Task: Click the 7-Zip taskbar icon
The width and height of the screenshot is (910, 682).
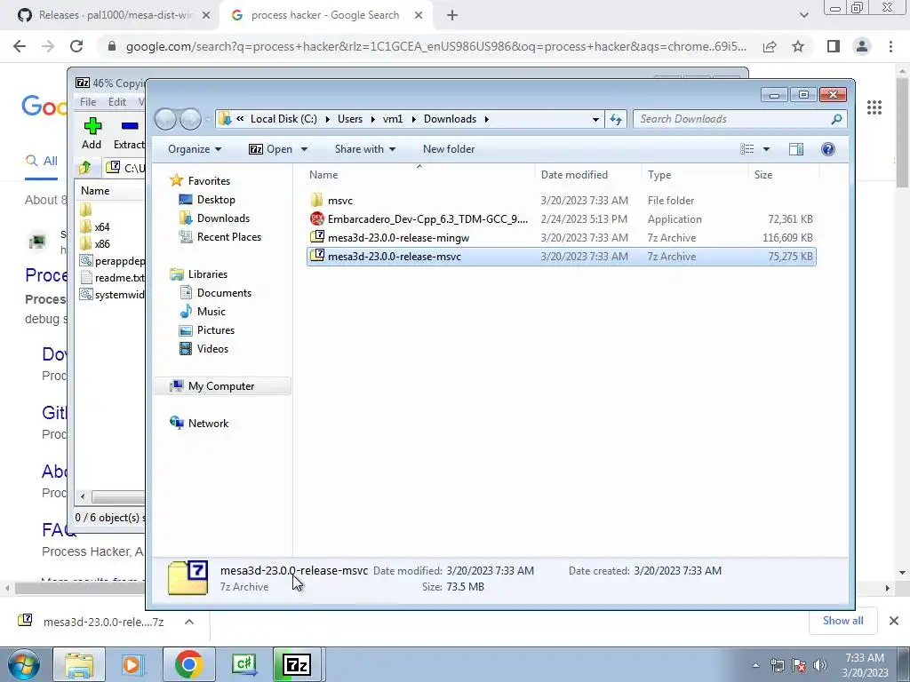Action: [x=297, y=664]
